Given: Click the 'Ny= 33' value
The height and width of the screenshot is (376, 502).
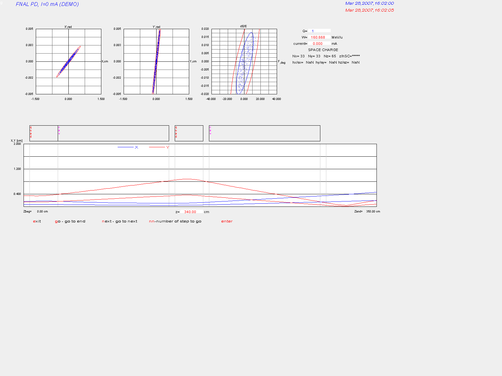Looking at the screenshot, I should [x=314, y=56].
